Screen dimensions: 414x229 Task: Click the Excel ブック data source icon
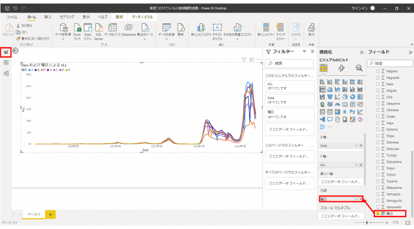[x=77, y=31]
